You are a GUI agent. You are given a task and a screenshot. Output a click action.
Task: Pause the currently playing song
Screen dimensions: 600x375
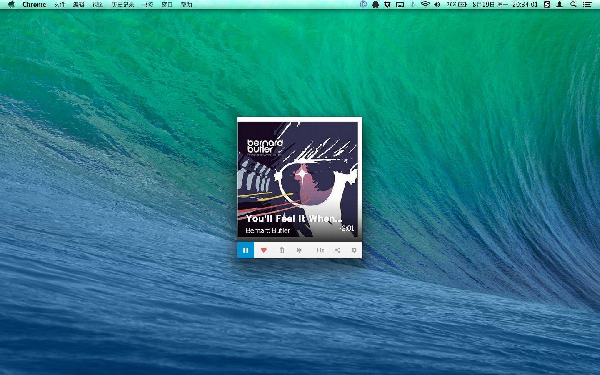(x=246, y=250)
